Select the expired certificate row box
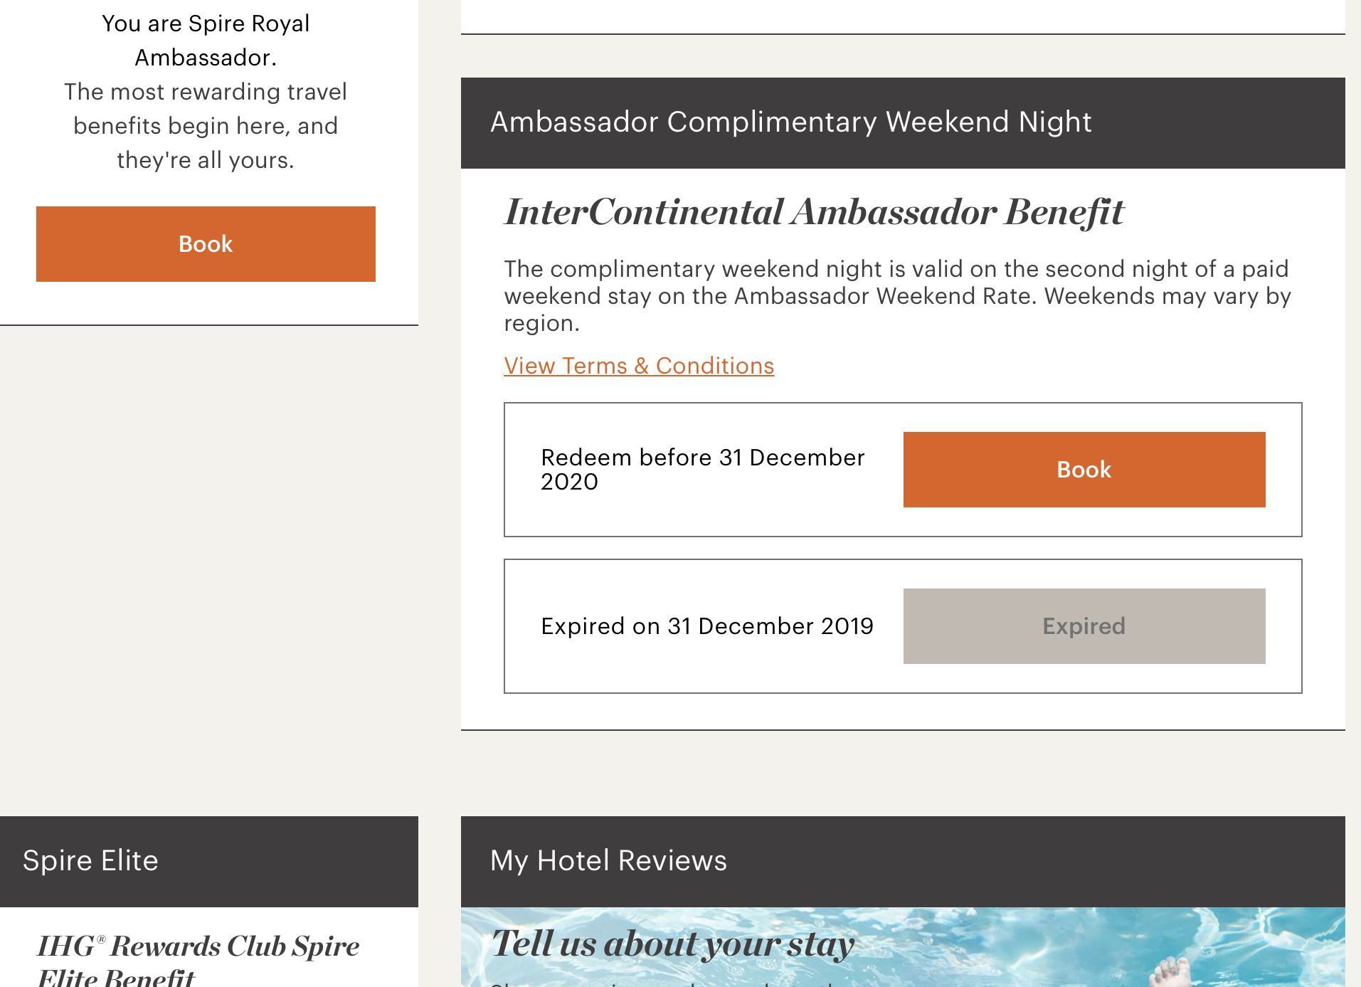This screenshot has width=1361, height=987. point(903,626)
